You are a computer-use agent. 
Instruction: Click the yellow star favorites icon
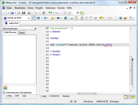point(52,18)
